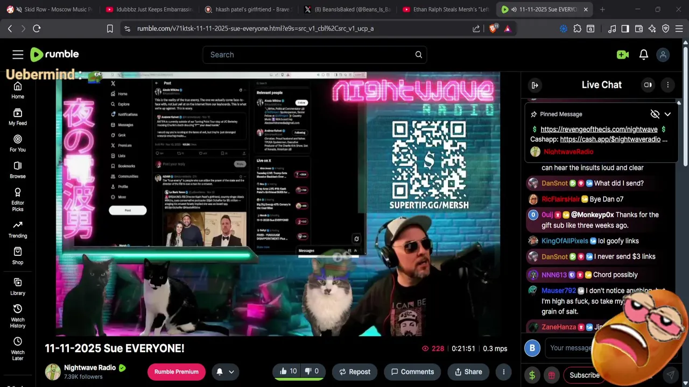Click the Brave Rewards triangle icon

(x=507, y=28)
